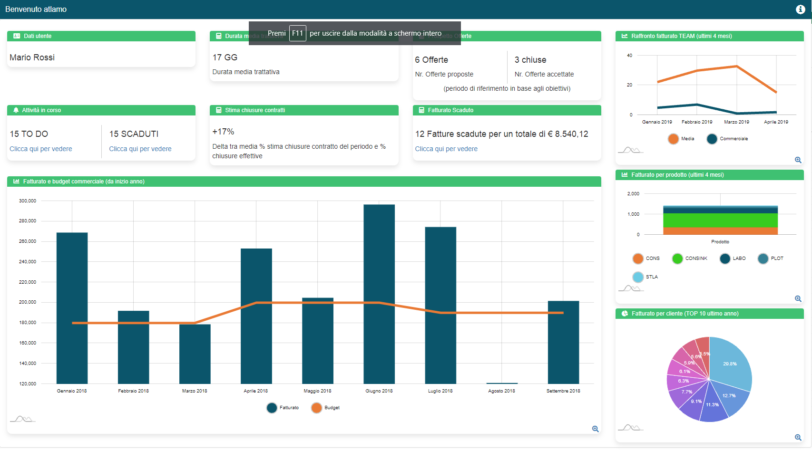Click the +17% estimate value
This screenshot has width=812, height=450.
coord(223,132)
